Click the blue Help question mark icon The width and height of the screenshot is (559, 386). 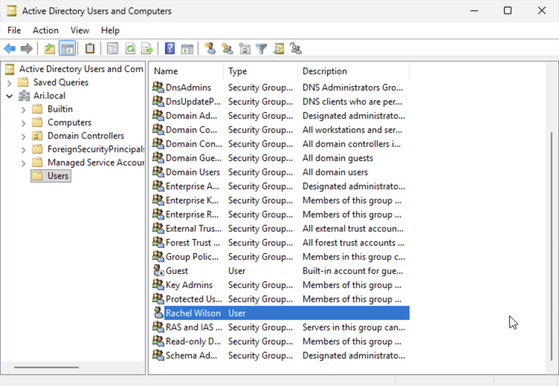pos(170,49)
